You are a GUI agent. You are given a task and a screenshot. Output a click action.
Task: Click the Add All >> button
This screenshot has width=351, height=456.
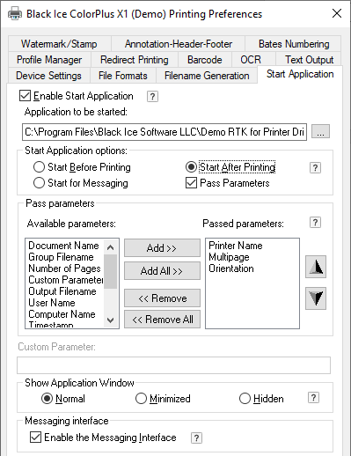[x=162, y=270]
